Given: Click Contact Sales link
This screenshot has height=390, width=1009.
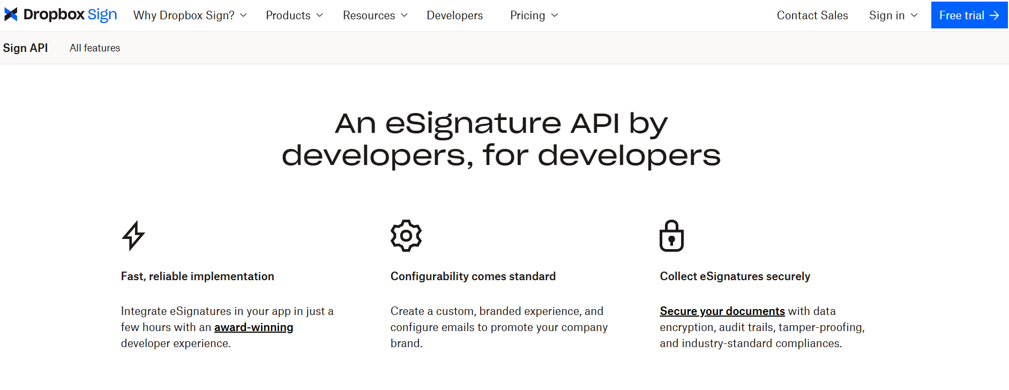Looking at the screenshot, I should click(812, 16).
